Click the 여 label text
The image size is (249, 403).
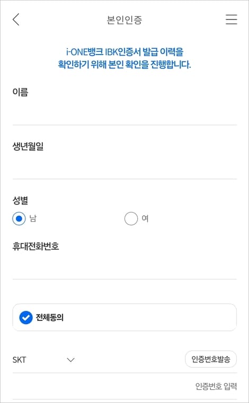[145, 219]
